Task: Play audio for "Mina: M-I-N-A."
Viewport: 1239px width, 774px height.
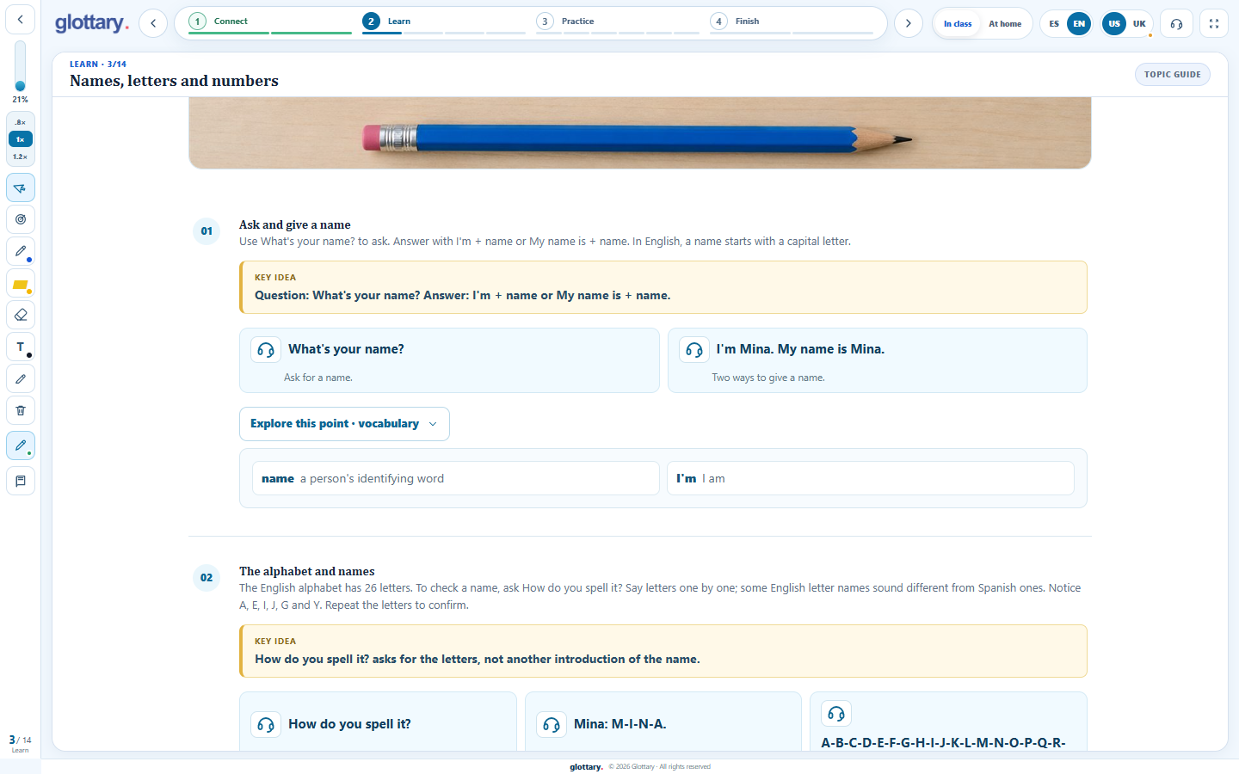Action: (x=552, y=724)
